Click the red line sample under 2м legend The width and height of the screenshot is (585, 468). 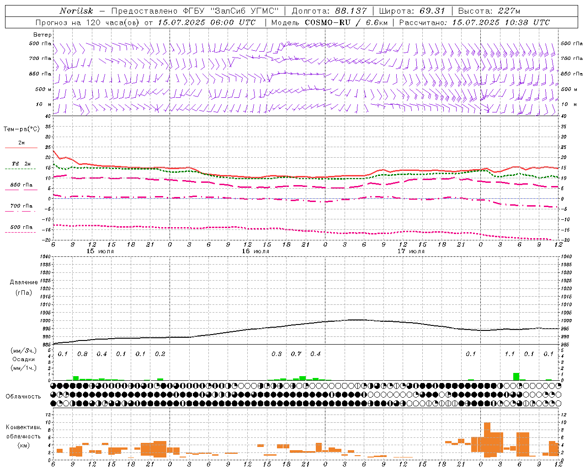click(x=21, y=148)
